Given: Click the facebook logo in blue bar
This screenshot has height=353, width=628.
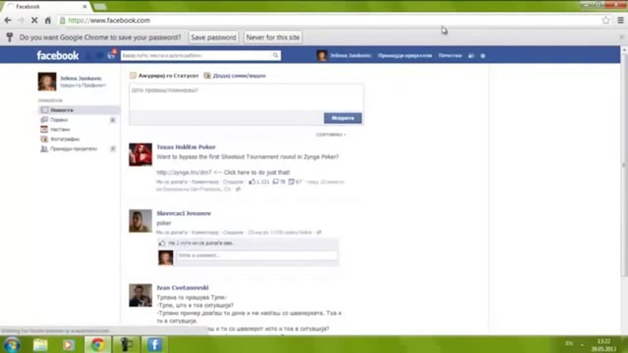Looking at the screenshot, I should (58, 55).
